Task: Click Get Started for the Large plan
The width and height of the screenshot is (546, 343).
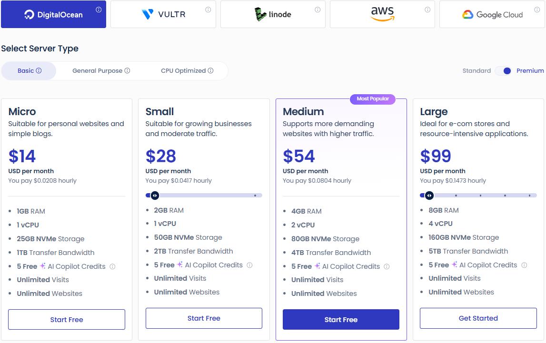Action: point(478,318)
